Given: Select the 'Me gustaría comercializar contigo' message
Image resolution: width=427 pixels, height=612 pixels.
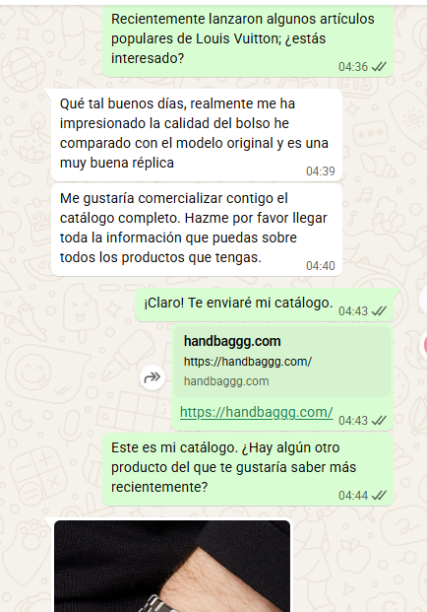Looking at the screenshot, I should [197, 230].
